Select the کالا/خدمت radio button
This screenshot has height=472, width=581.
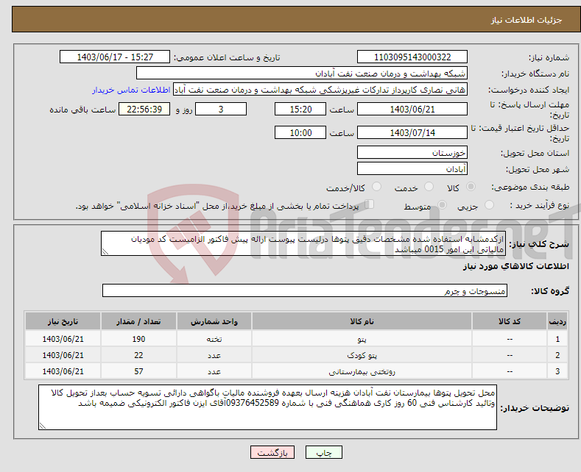(x=376, y=187)
